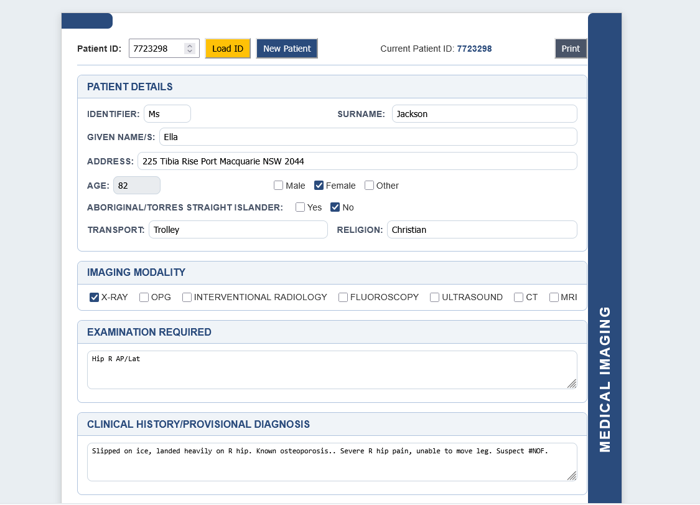Click the Current Patient ID number 7723298
700x505 pixels.
click(x=474, y=49)
